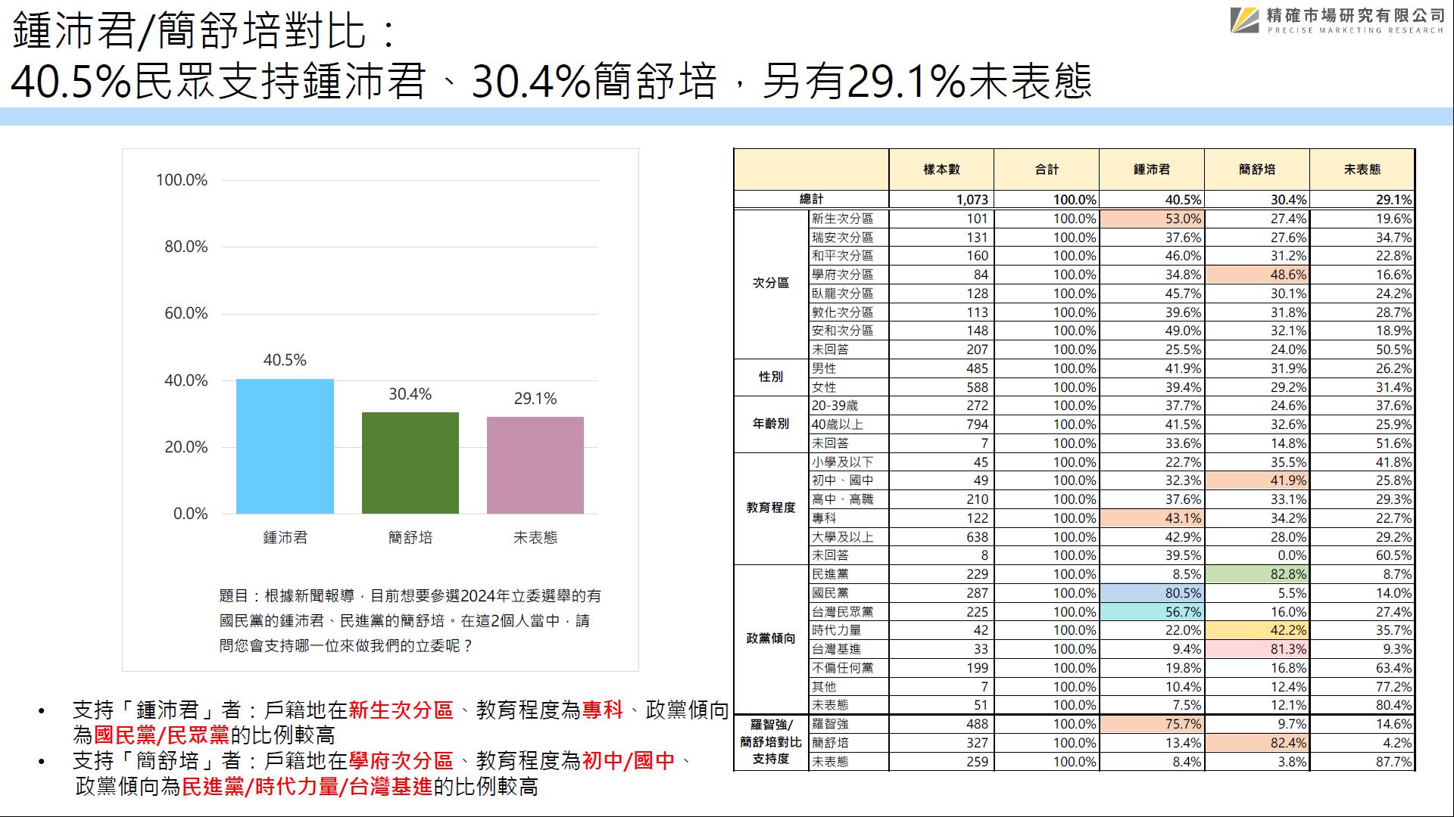Click the 國民黨 row label in table
Screen dimensions: 1454x817
(x=830, y=593)
